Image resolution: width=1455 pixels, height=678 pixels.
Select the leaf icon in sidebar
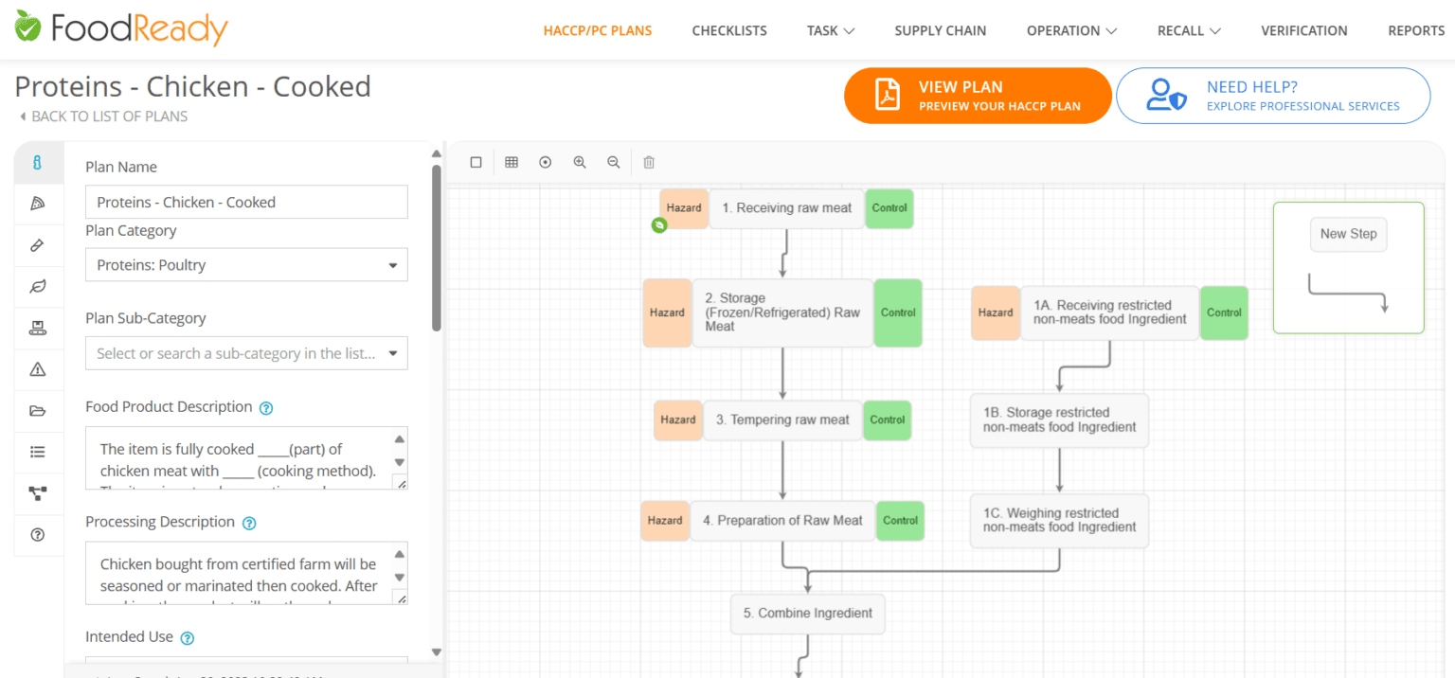38,286
